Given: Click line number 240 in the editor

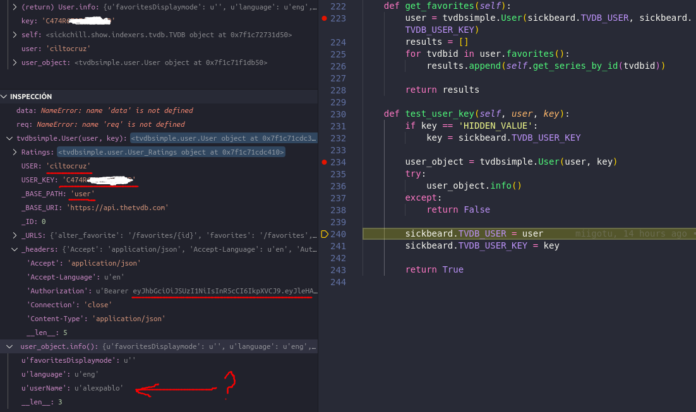Looking at the screenshot, I should click(x=338, y=233).
